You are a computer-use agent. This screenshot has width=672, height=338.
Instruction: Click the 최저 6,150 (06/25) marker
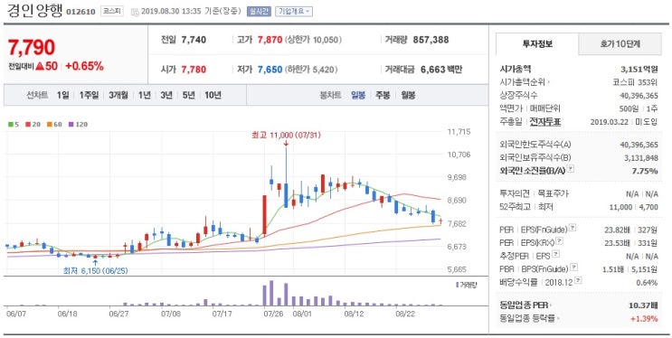coord(95,271)
